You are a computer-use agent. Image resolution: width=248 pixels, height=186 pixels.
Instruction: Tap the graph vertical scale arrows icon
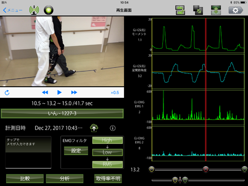[x=216, y=10]
